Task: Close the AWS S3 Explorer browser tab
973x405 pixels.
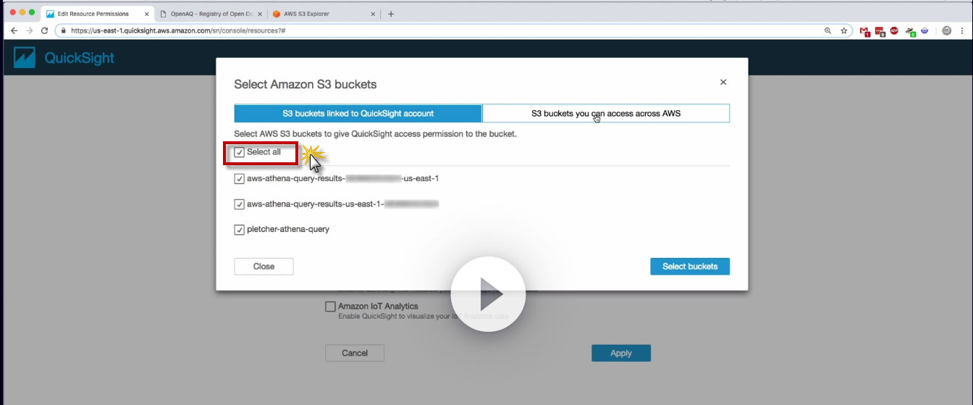Action: click(x=373, y=14)
